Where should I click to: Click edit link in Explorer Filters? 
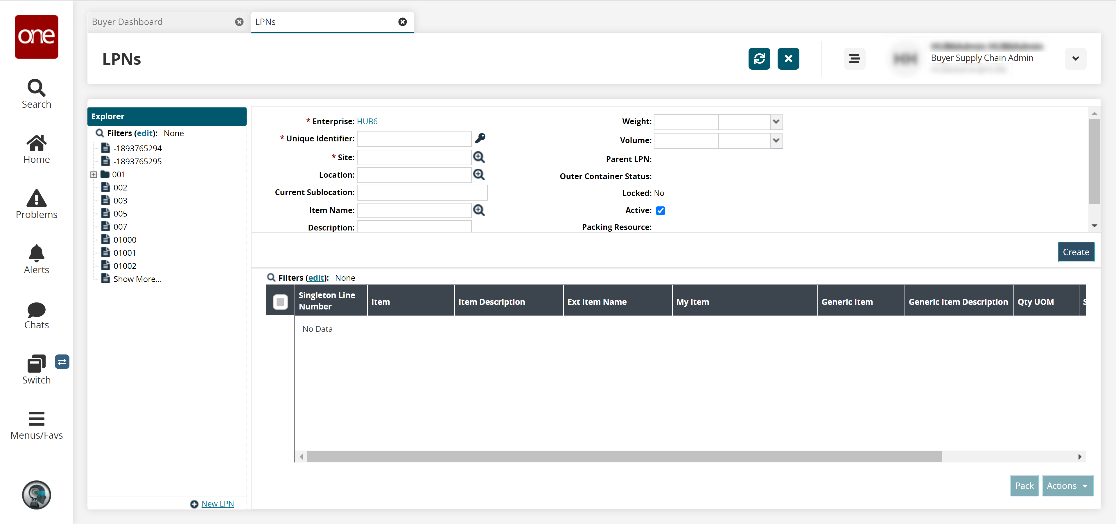(x=145, y=132)
